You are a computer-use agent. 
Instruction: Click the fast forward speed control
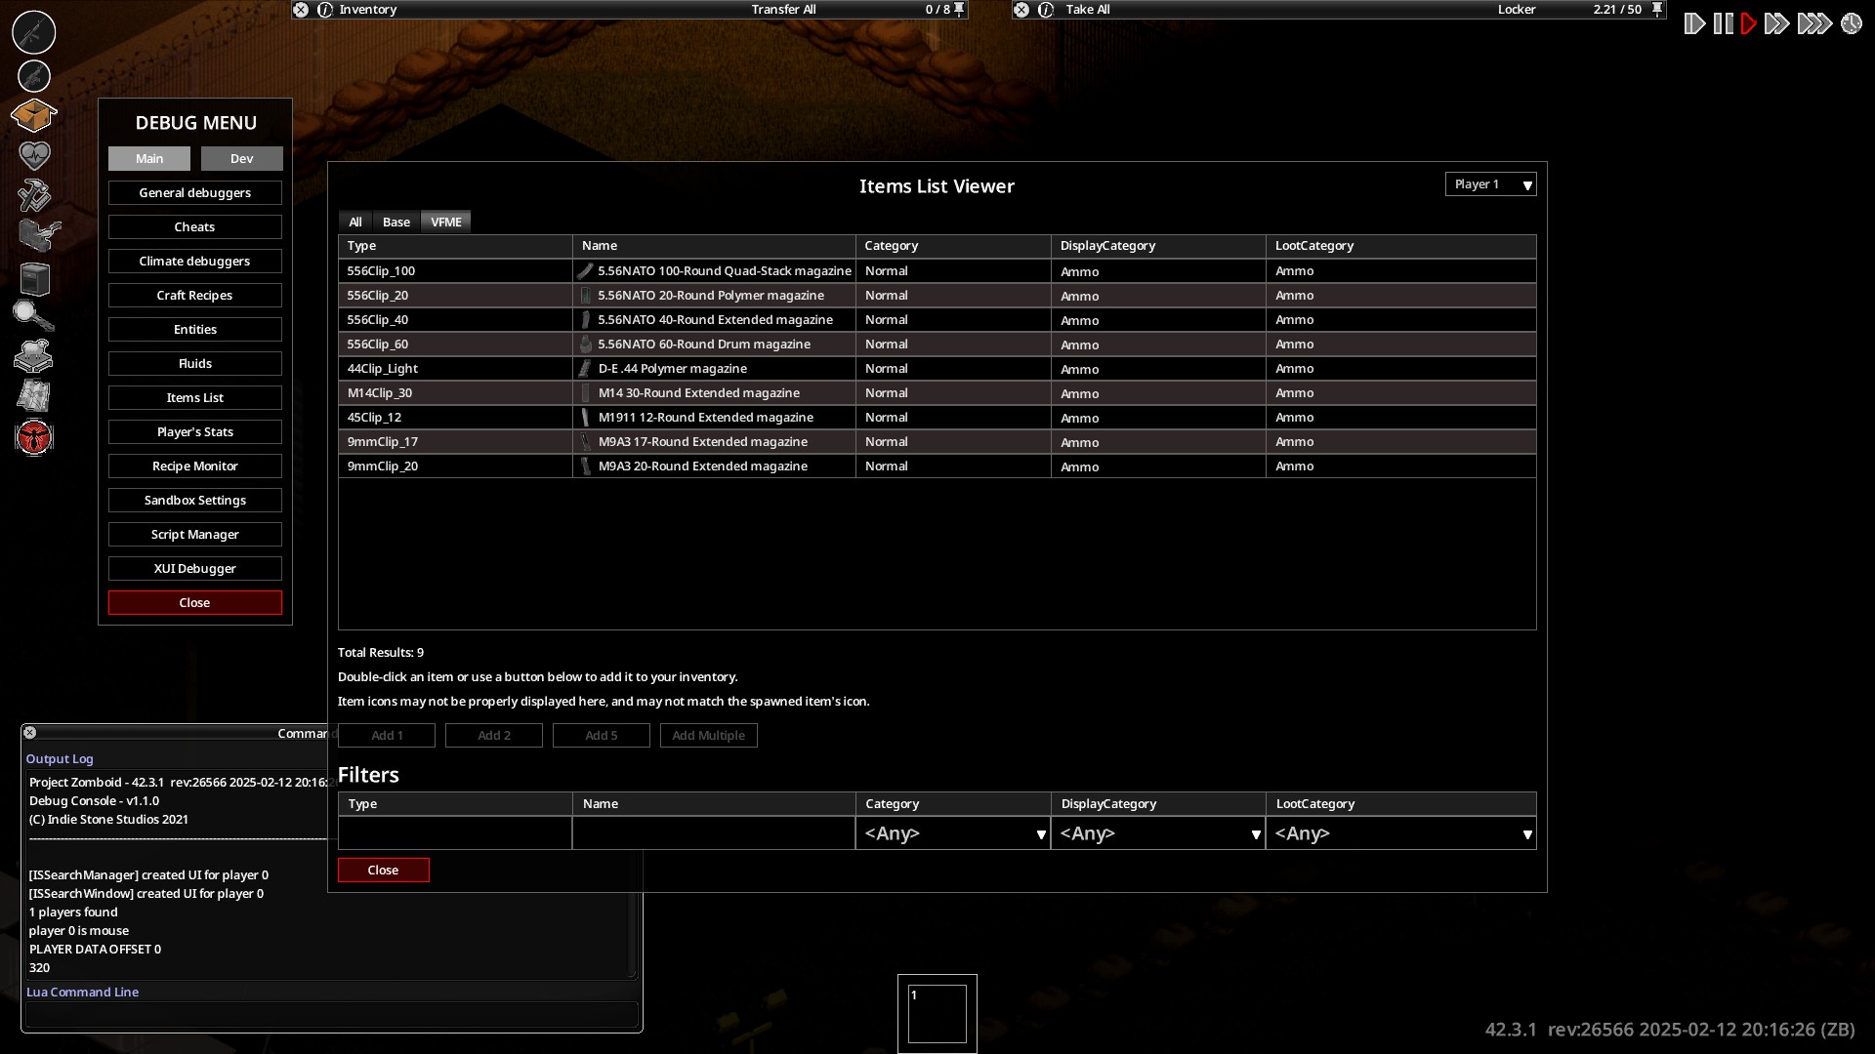point(1776,23)
